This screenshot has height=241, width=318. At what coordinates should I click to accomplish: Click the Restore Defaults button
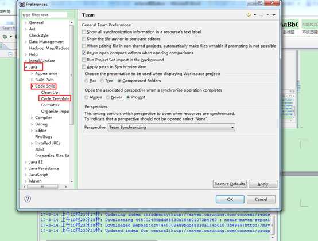pos(230,184)
